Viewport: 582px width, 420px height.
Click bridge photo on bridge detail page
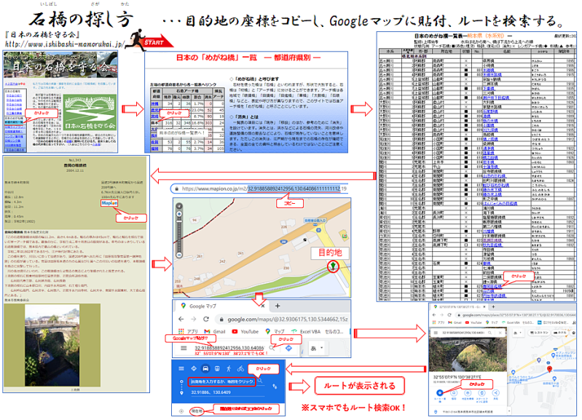52,346
